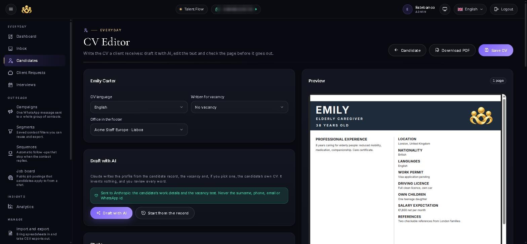Screen dimensions: 527x244
Task: Click the CV preview scrollbar
Action: coord(504,161)
